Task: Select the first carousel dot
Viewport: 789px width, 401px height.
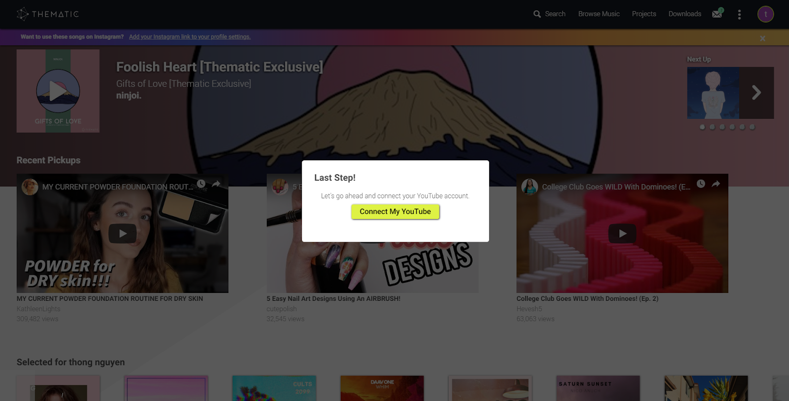Action: [702, 127]
